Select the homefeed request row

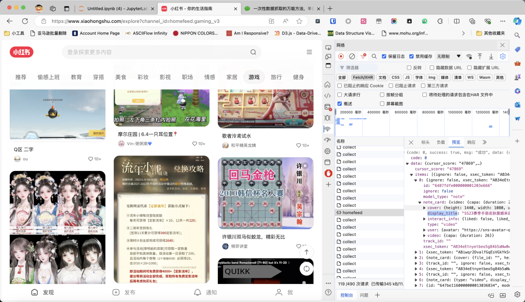[x=369, y=213]
